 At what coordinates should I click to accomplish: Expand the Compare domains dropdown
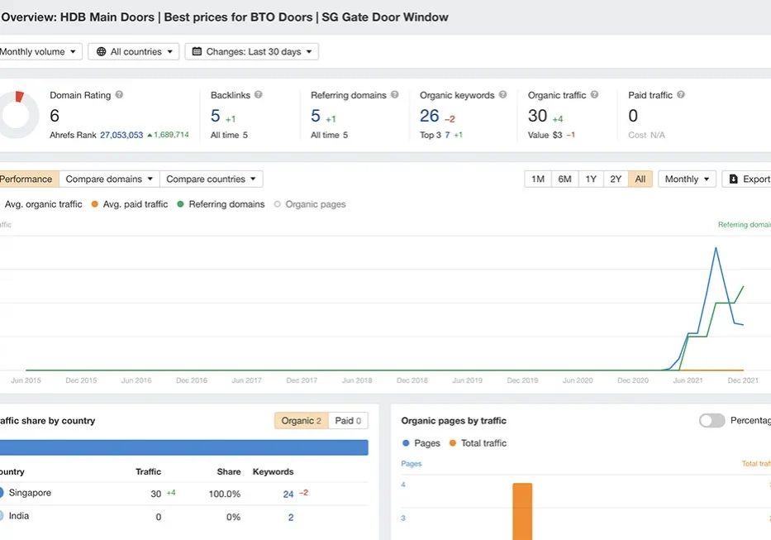pos(109,179)
